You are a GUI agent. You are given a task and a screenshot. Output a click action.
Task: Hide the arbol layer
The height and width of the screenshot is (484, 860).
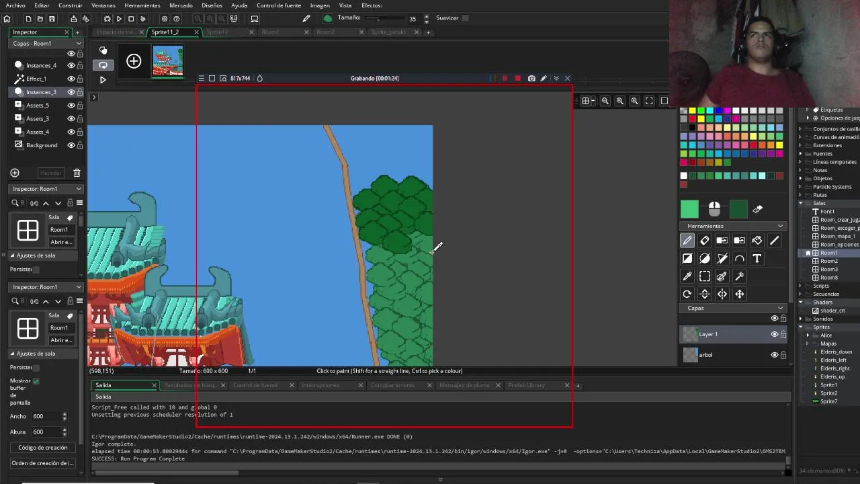[774, 355]
